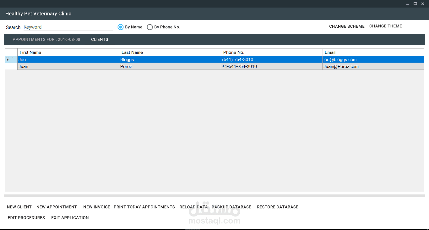Sort by First Name column header
The height and width of the screenshot is (230, 429).
pyautogui.click(x=68, y=52)
